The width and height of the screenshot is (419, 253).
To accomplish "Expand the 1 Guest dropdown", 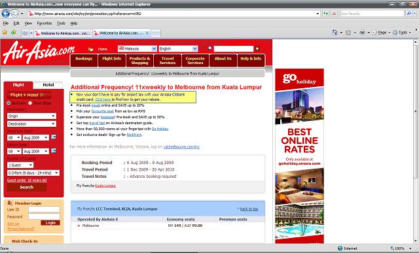I will [20, 165].
